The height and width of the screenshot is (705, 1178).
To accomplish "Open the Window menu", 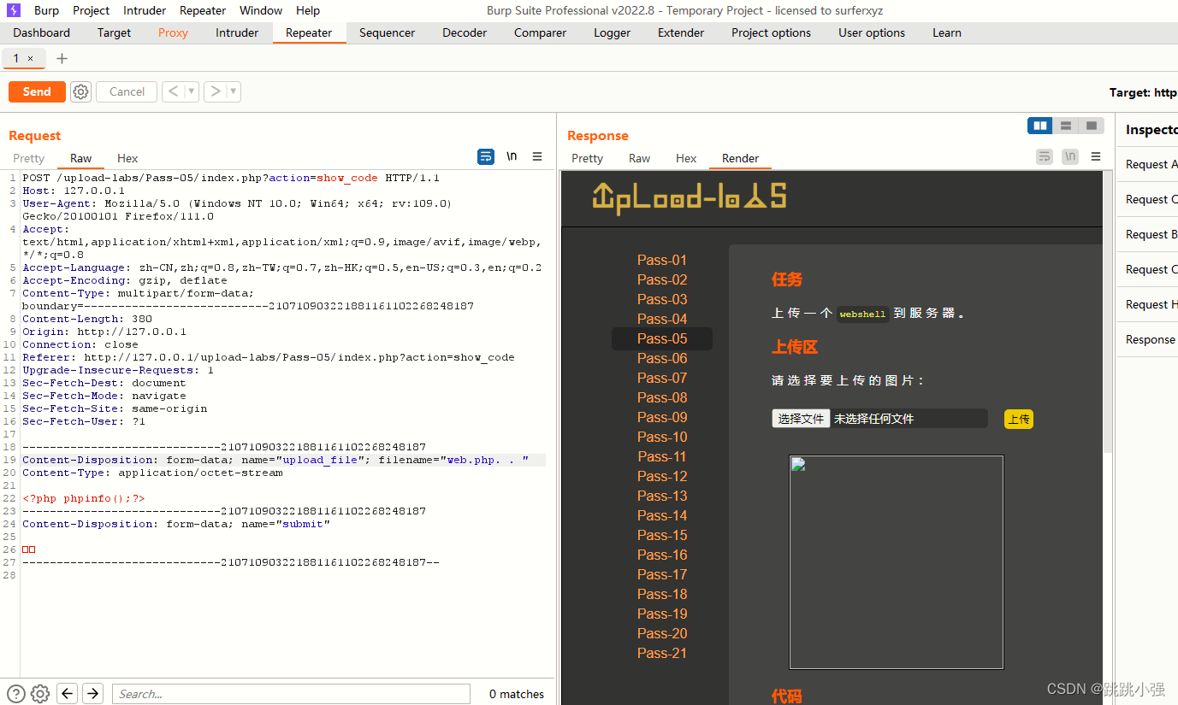I will click(x=261, y=10).
